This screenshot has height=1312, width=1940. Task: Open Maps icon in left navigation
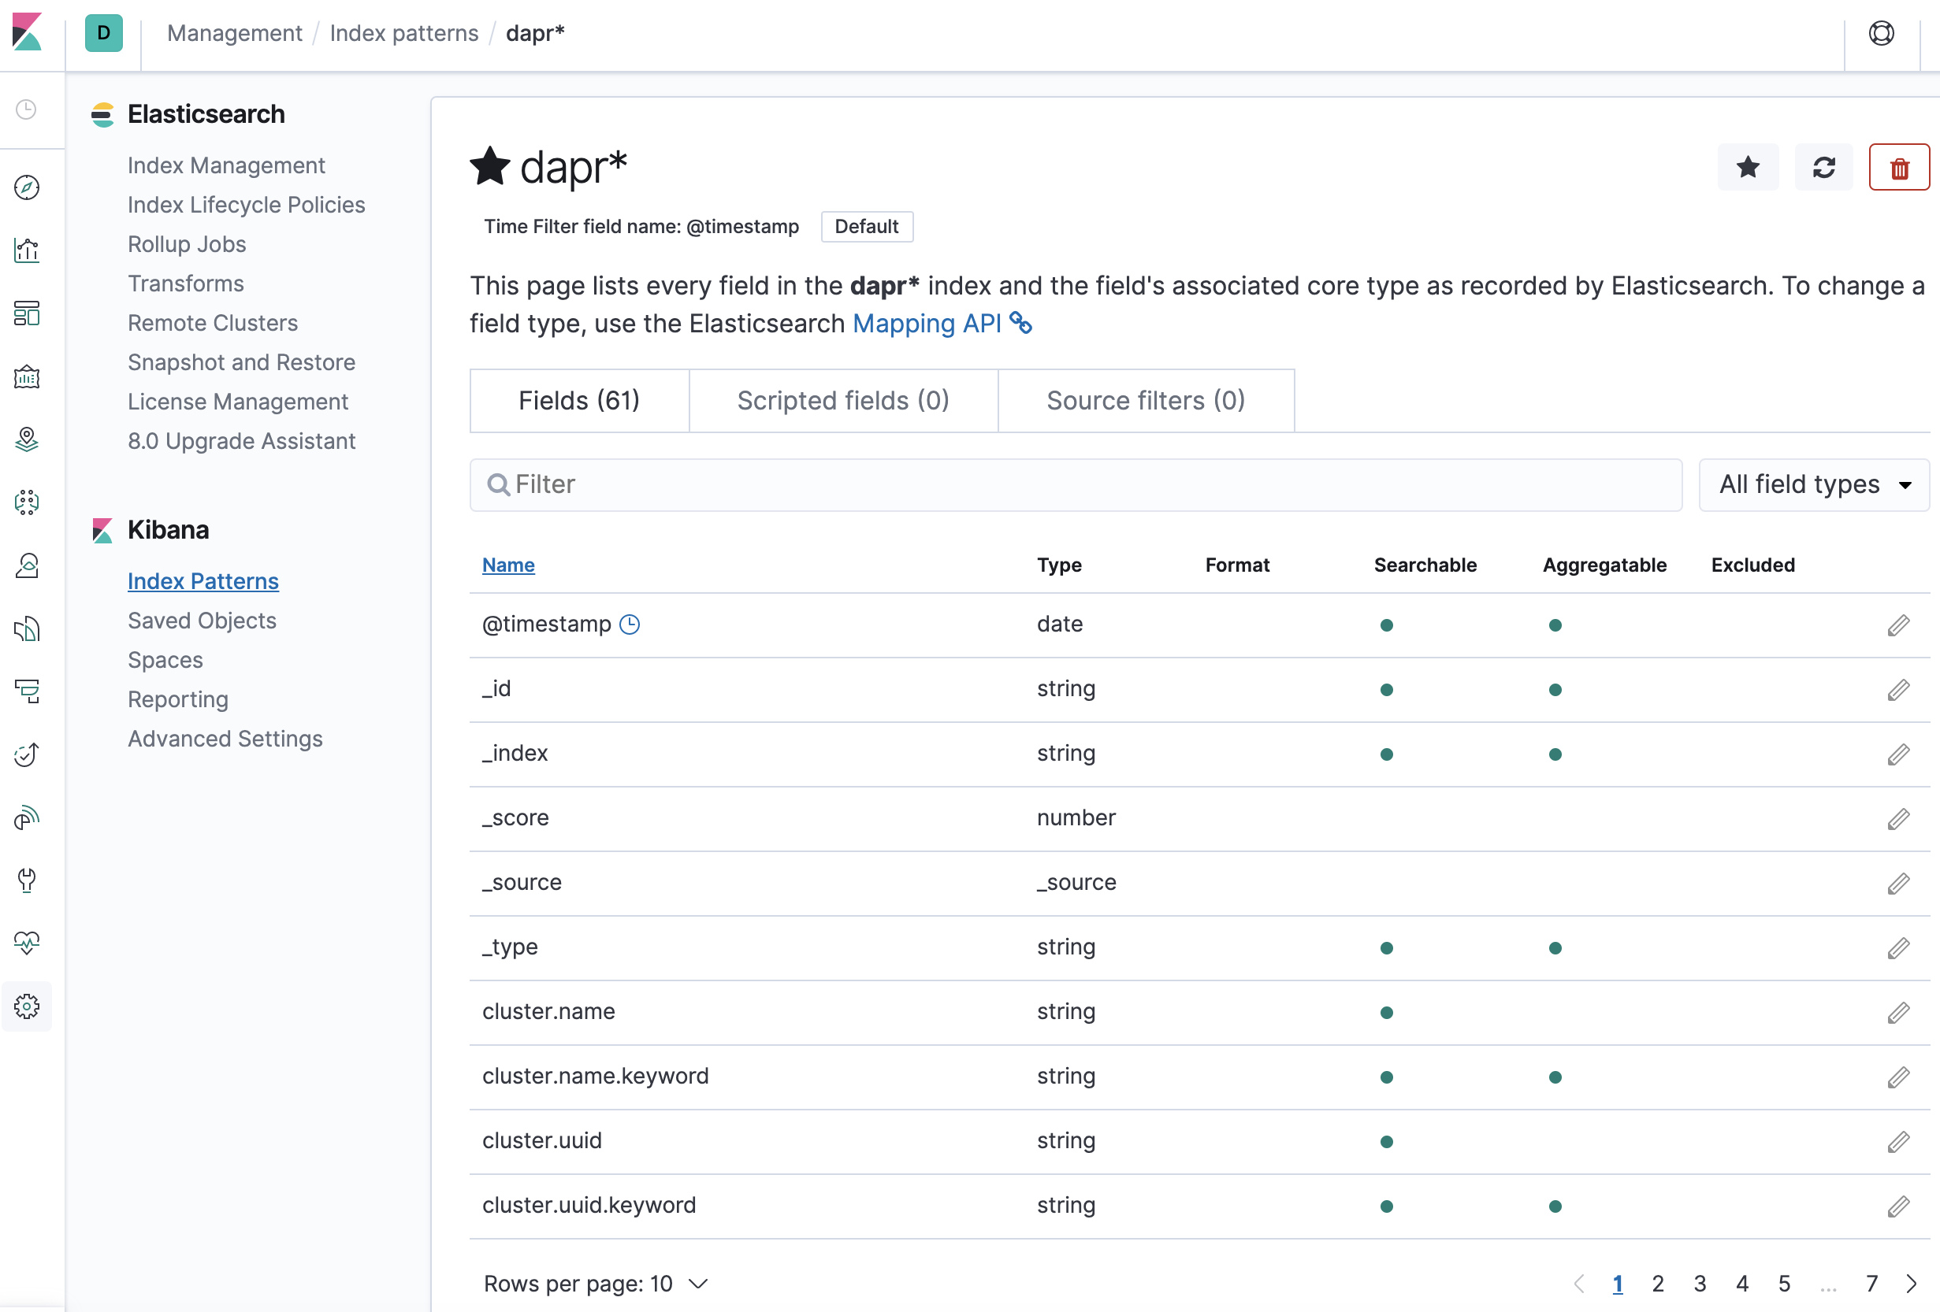pyautogui.click(x=27, y=439)
